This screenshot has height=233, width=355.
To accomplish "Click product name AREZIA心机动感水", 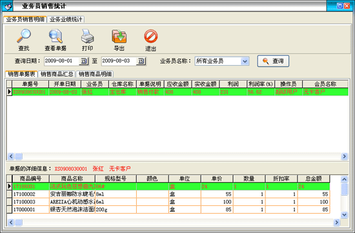I will pos(72,202).
